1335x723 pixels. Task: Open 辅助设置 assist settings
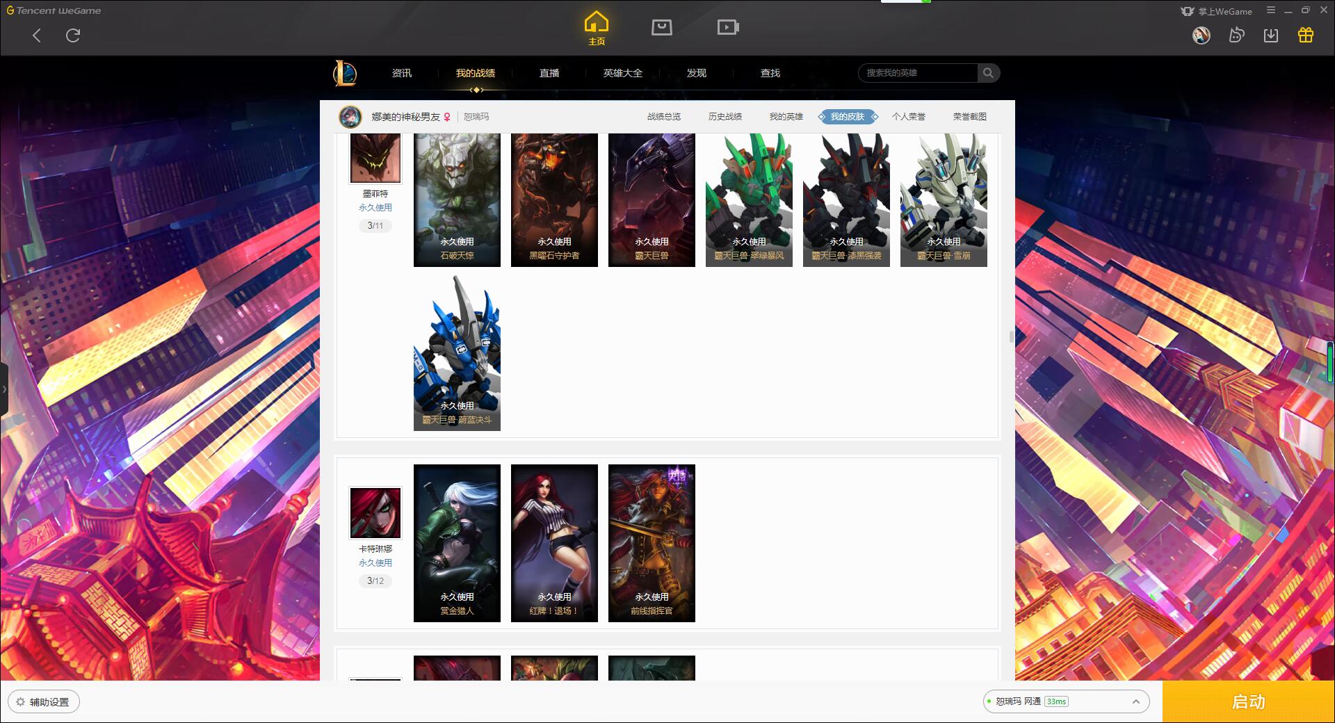[x=43, y=702]
